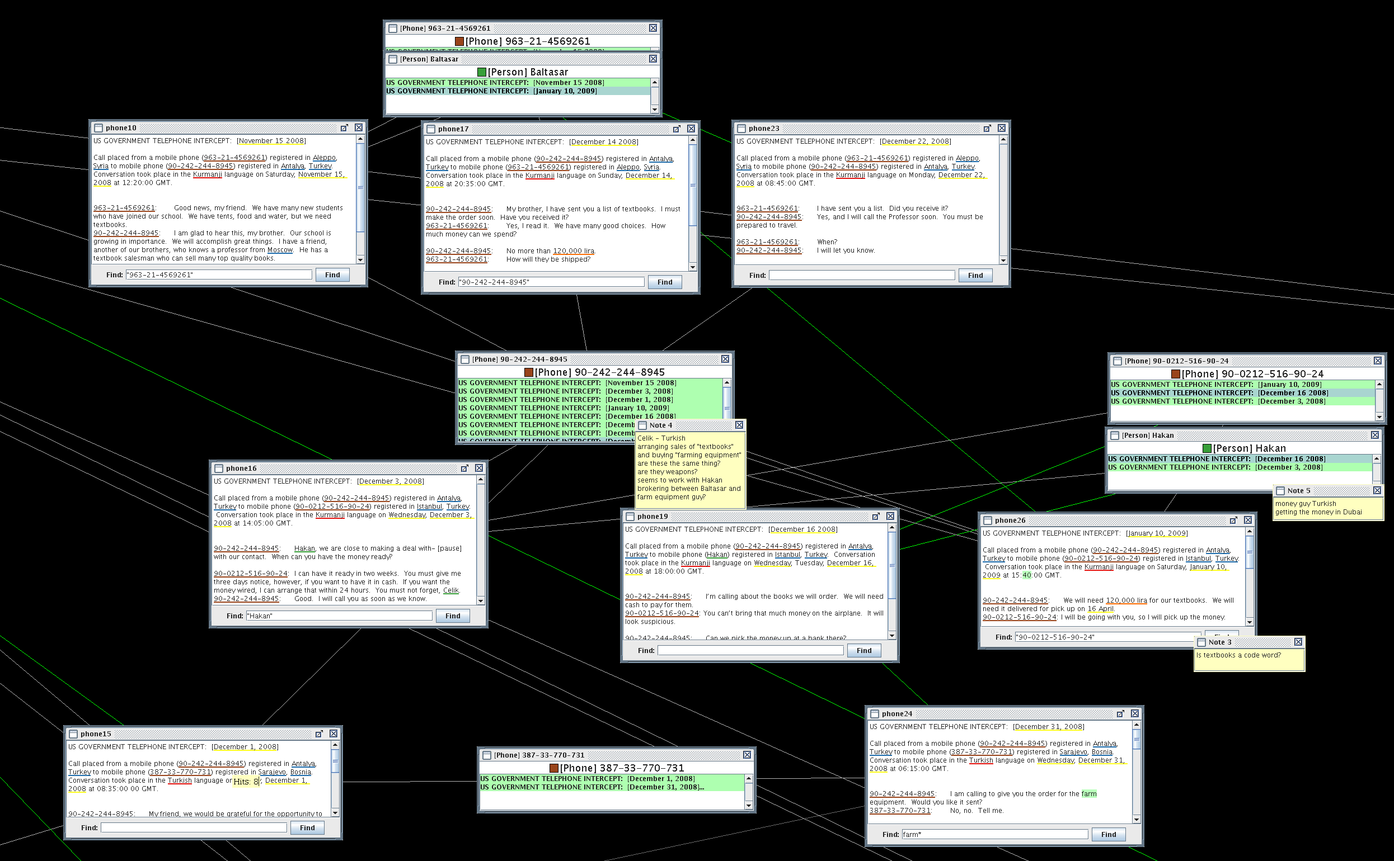Viewport: 1394px width, 861px height.
Task: Click the phone23 title bar document icon
Action: (741, 129)
